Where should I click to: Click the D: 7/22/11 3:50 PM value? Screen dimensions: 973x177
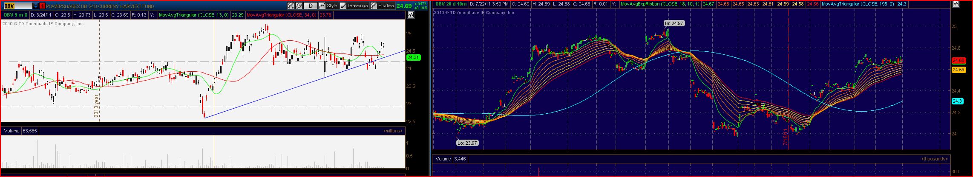(489, 4)
